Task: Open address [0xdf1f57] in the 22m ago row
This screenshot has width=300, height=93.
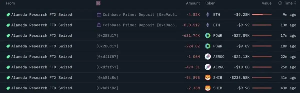Action: pos(107,57)
